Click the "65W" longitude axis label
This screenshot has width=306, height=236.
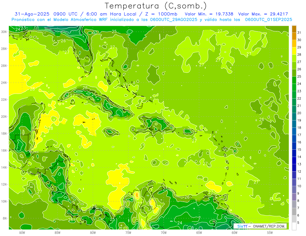click(x=199, y=233)
